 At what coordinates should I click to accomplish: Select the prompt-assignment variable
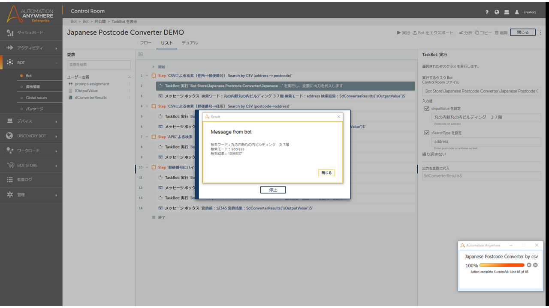pyautogui.click(x=92, y=84)
